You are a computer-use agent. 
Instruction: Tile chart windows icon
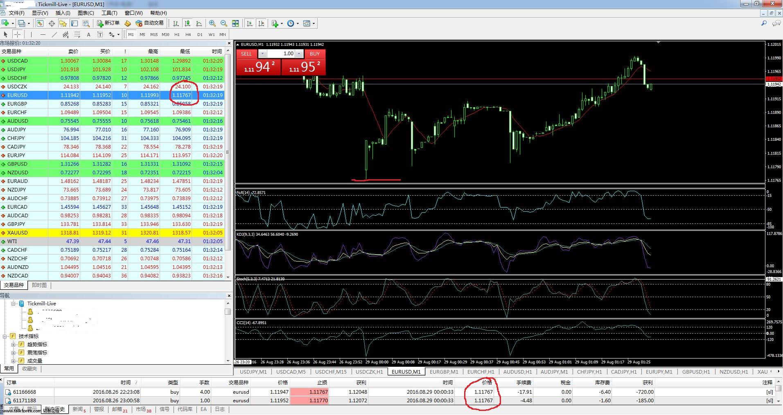pos(235,23)
